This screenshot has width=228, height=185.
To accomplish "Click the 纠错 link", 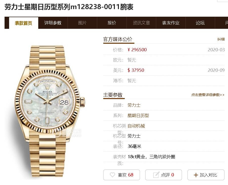I will tap(221, 39).
